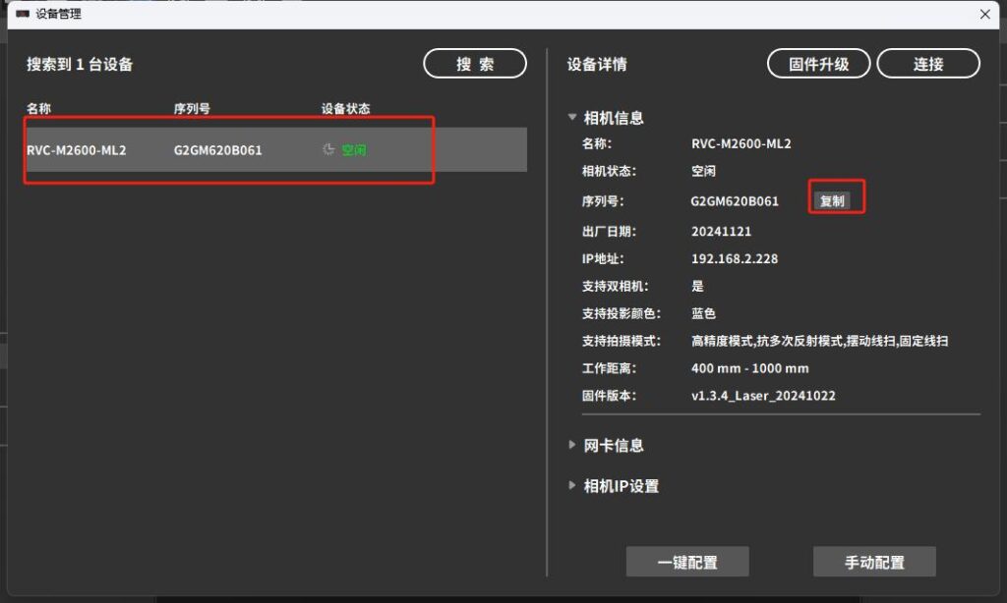The height and width of the screenshot is (603, 1007).
Task: Copy serial number with 复制 button
Action: 832,200
